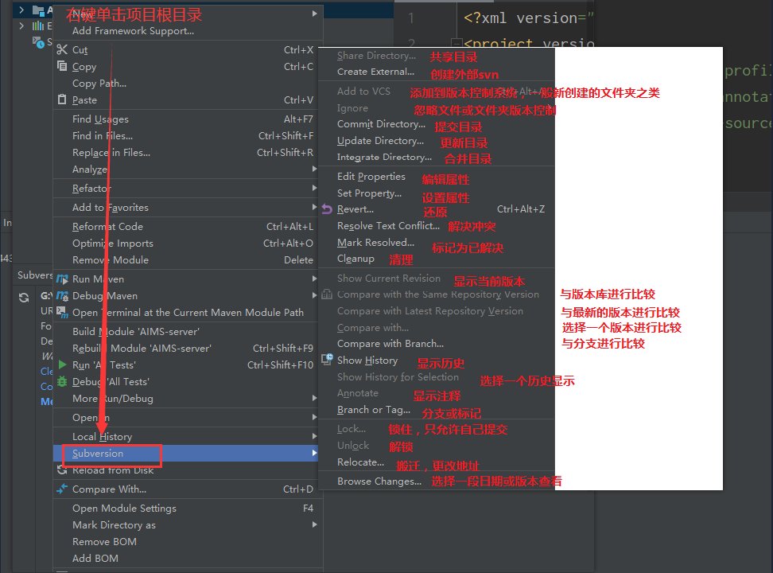Select Ignore in Subversion submenu

tap(352, 107)
